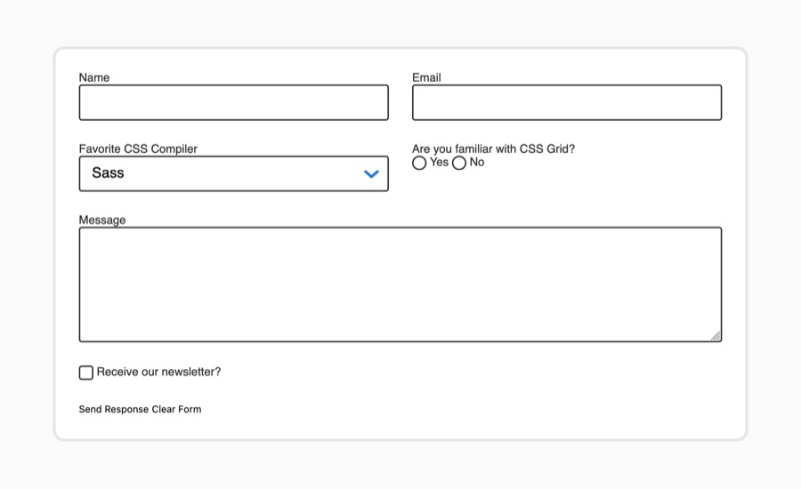Image resolution: width=801 pixels, height=489 pixels.
Task: Click the Message field label
Action: click(x=102, y=220)
